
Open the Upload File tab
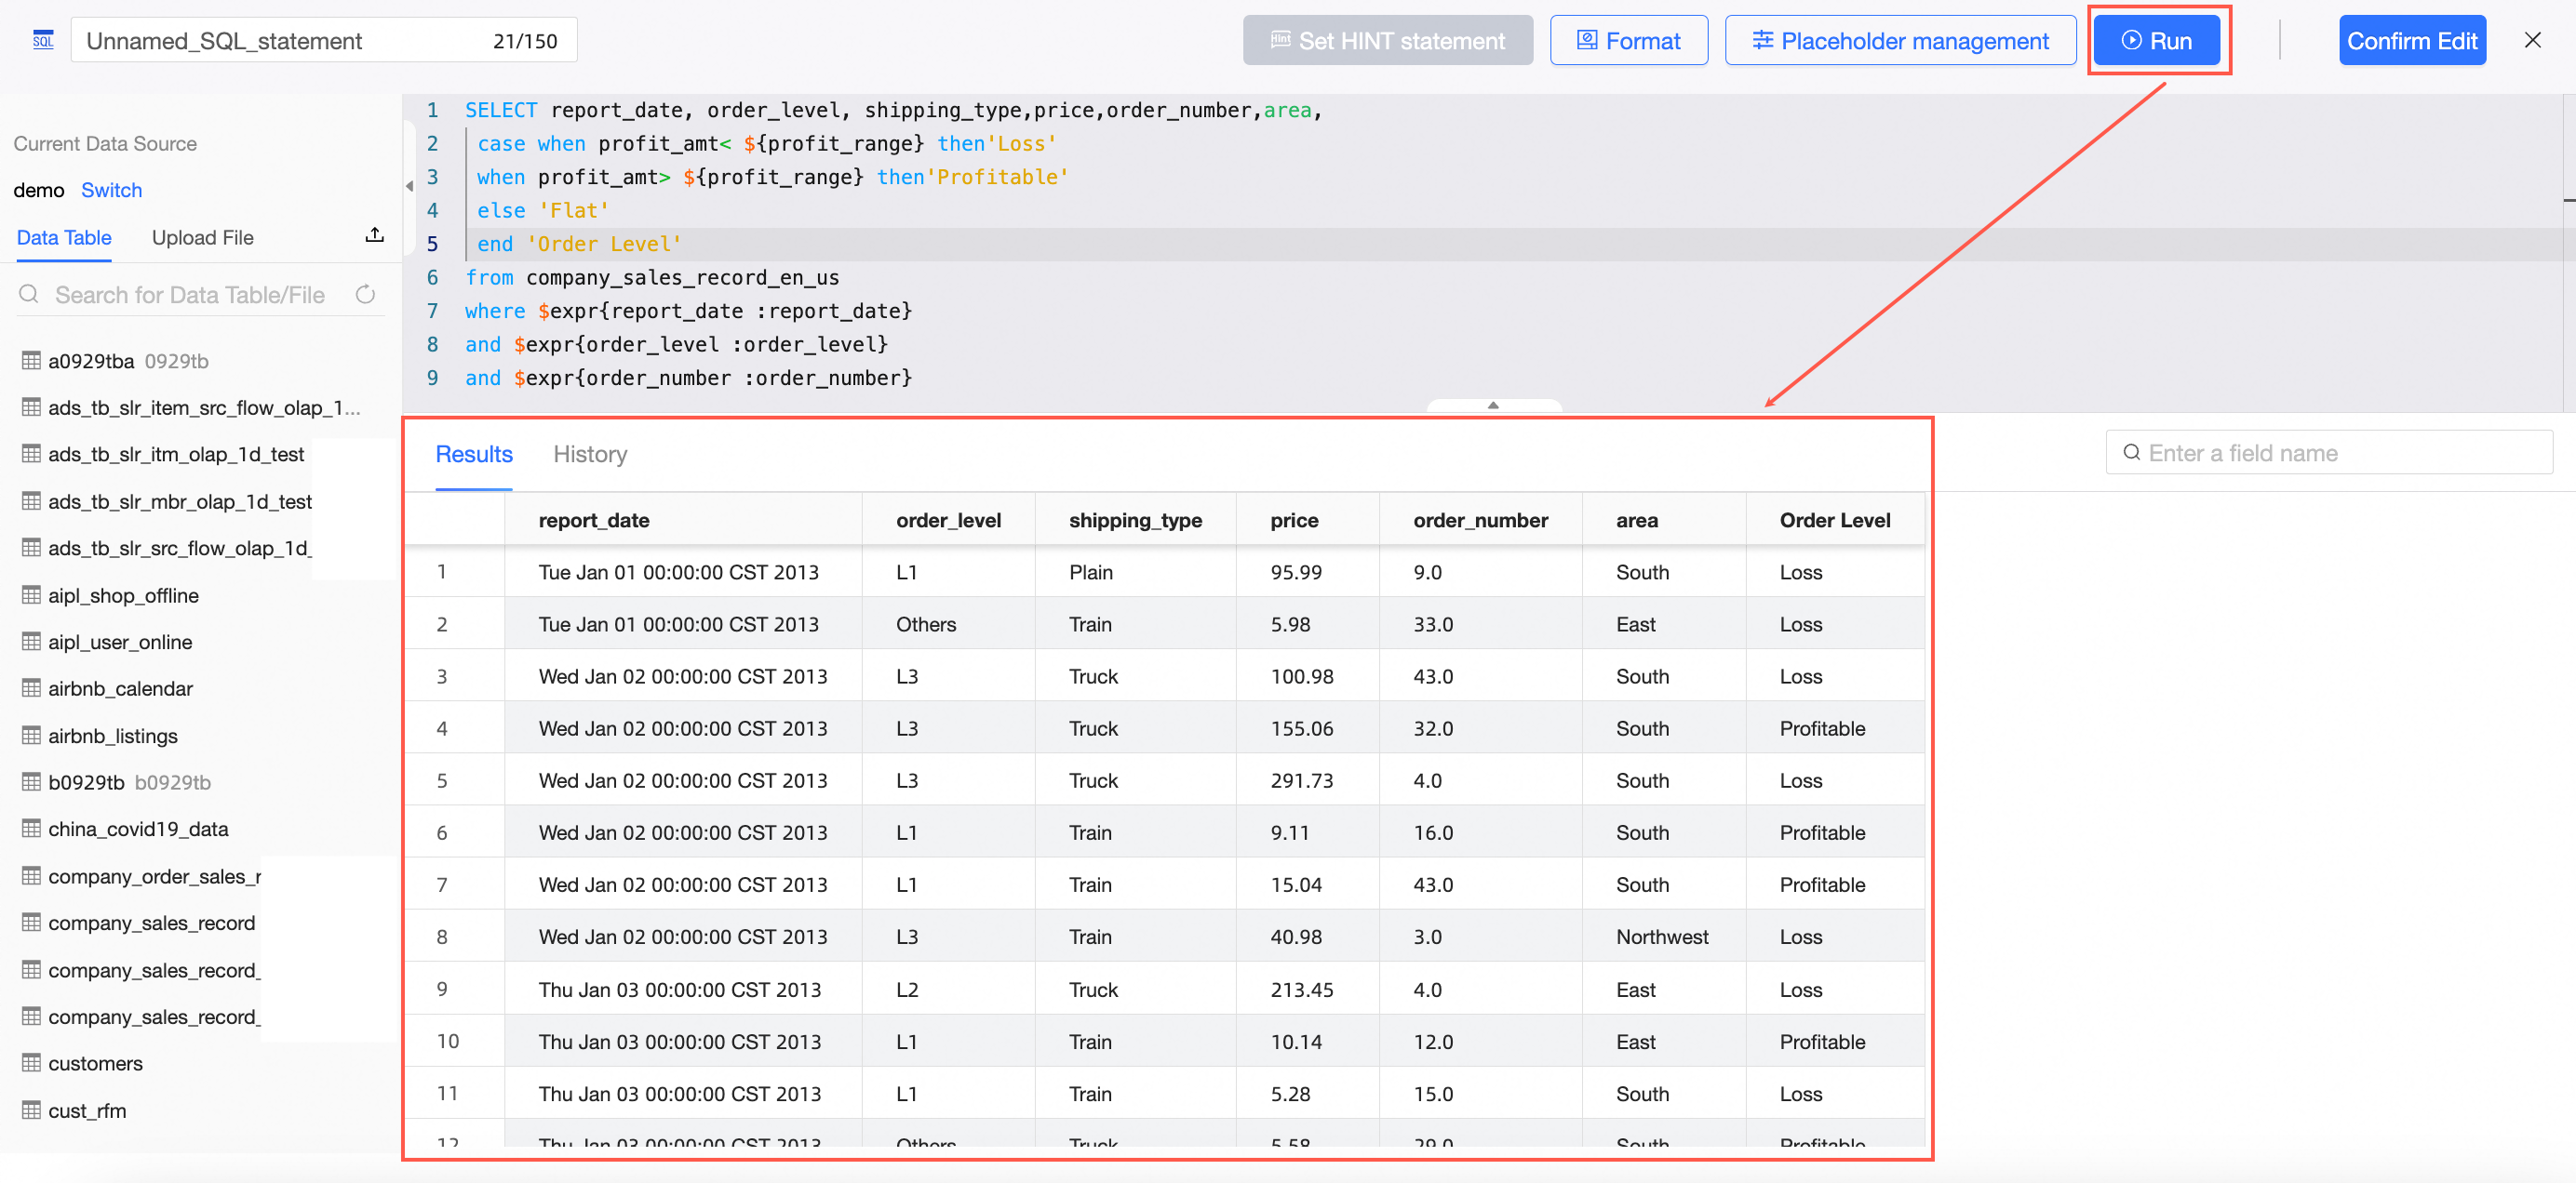pyautogui.click(x=202, y=238)
